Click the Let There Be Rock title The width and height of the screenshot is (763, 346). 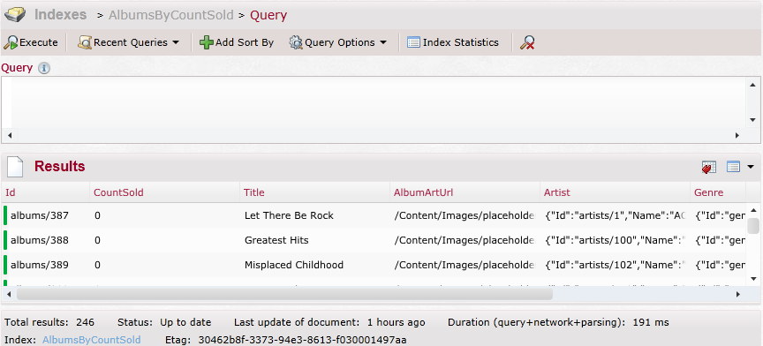pyautogui.click(x=289, y=215)
